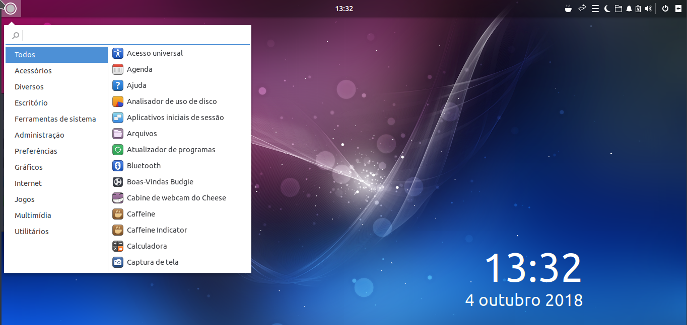Viewport: 687px width, 325px height.
Task: Open the Ajuda help icon
Action: 118,85
